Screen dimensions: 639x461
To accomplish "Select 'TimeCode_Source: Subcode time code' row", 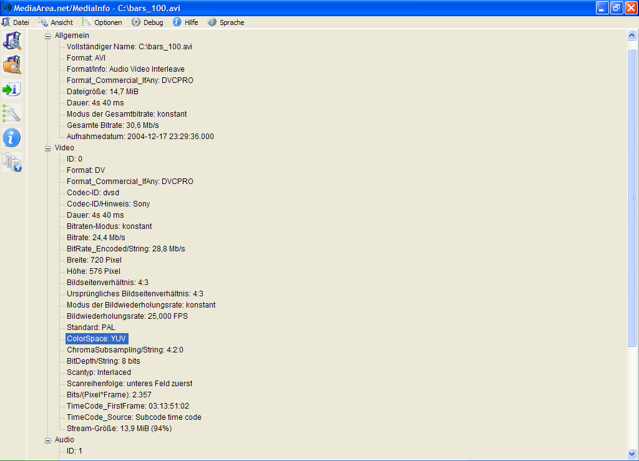I will tap(134, 417).
